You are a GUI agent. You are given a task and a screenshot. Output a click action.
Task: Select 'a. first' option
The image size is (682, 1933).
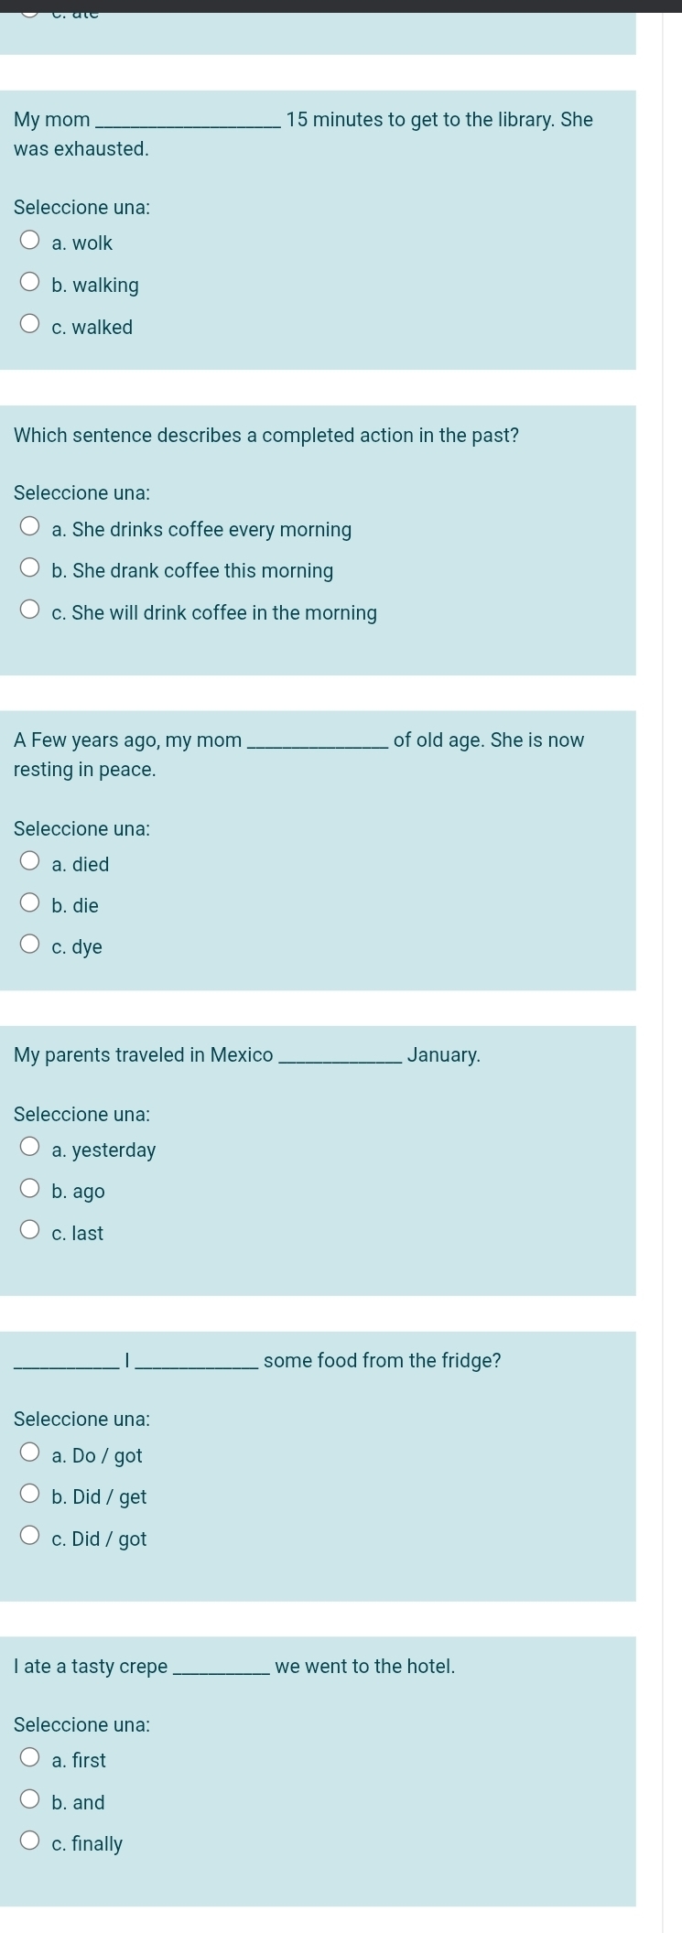[x=30, y=1759]
